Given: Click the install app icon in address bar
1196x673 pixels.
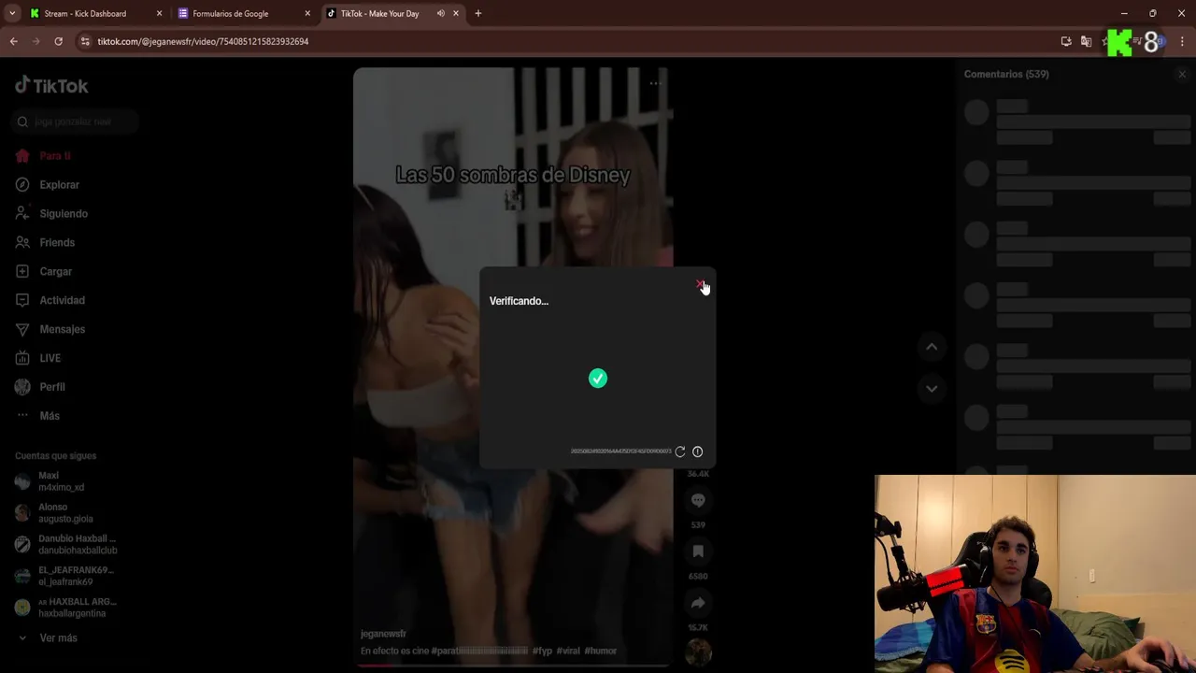Looking at the screenshot, I should 1066,41.
